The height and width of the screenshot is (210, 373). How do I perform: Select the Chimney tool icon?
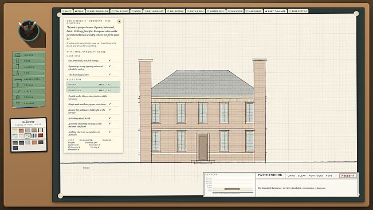click(18, 67)
